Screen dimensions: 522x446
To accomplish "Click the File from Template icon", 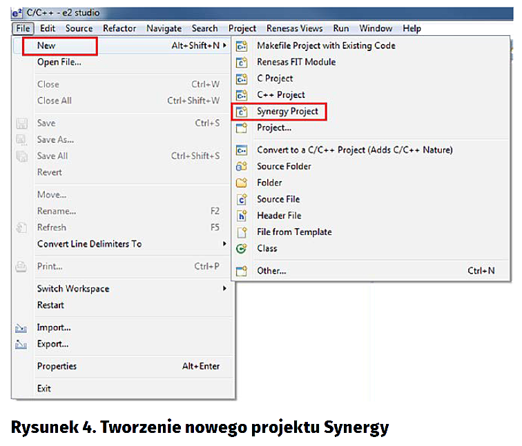I will pyautogui.click(x=242, y=232).
